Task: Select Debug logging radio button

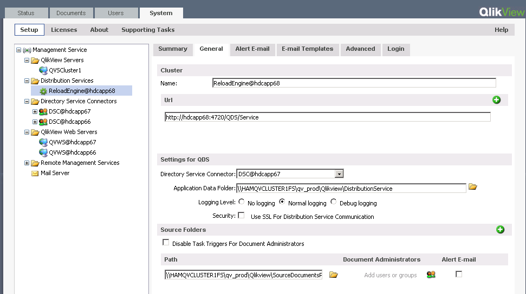Action: (x=334, y=202)
